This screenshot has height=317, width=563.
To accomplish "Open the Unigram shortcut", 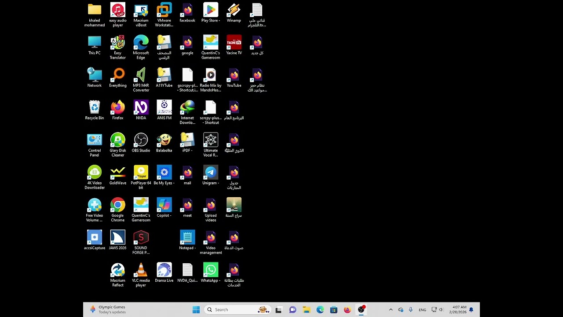I will click(211, 176).
